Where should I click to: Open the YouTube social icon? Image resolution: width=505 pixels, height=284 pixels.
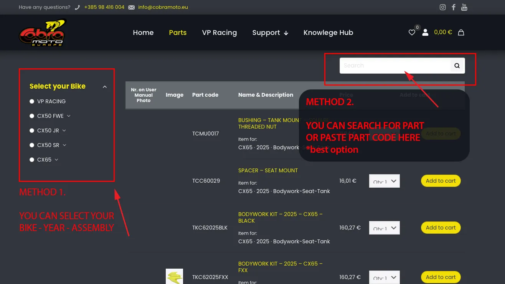tap(464, 7)
